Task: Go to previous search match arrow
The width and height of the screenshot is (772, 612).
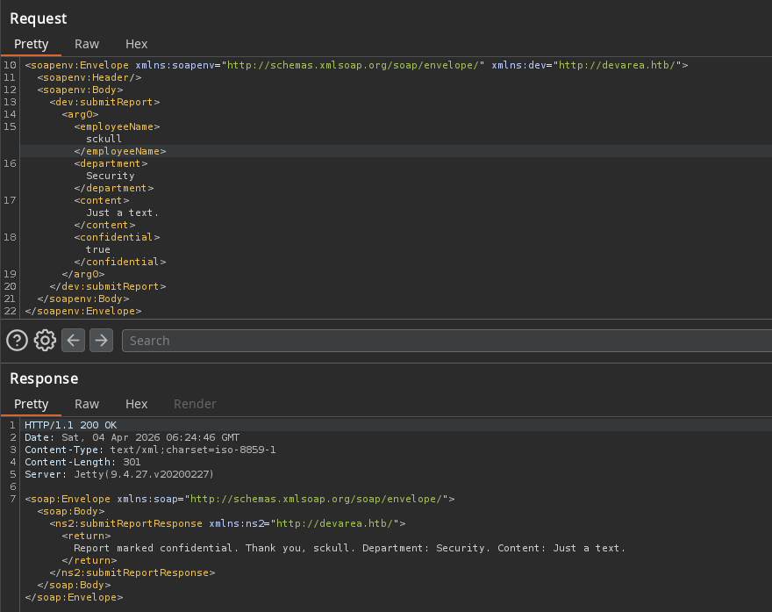Action: coord(74,341)
